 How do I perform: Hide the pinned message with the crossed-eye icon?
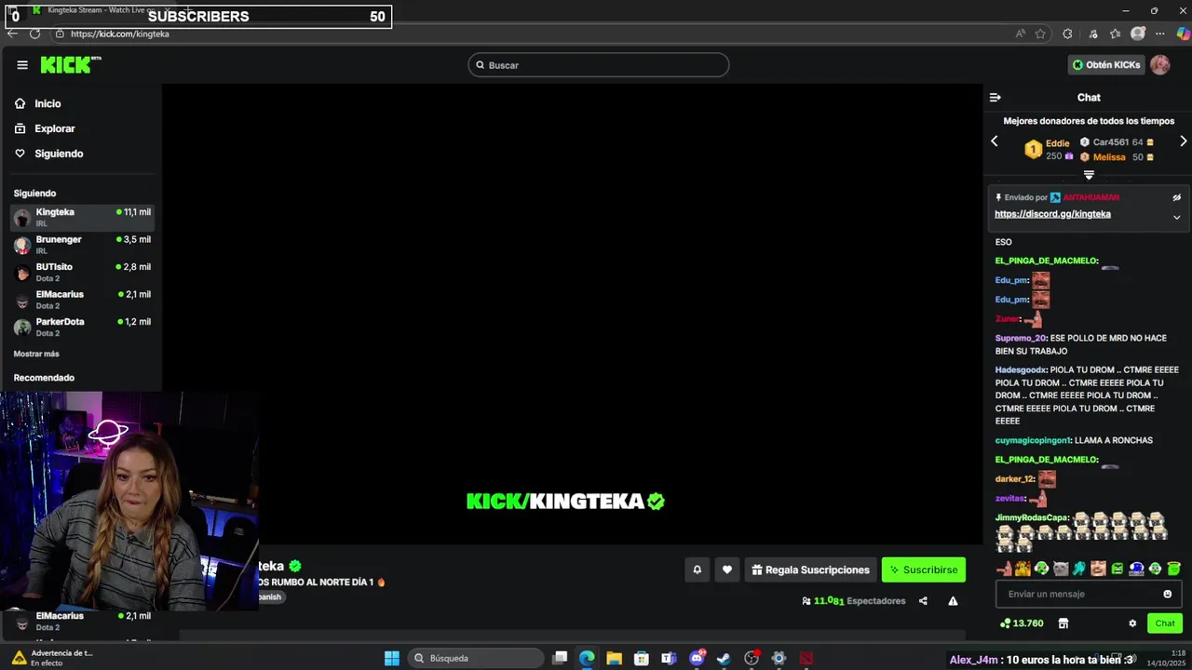click(x=1176, y=197)
